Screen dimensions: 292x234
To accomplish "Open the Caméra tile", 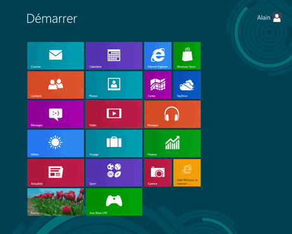I will pos(158,173).
